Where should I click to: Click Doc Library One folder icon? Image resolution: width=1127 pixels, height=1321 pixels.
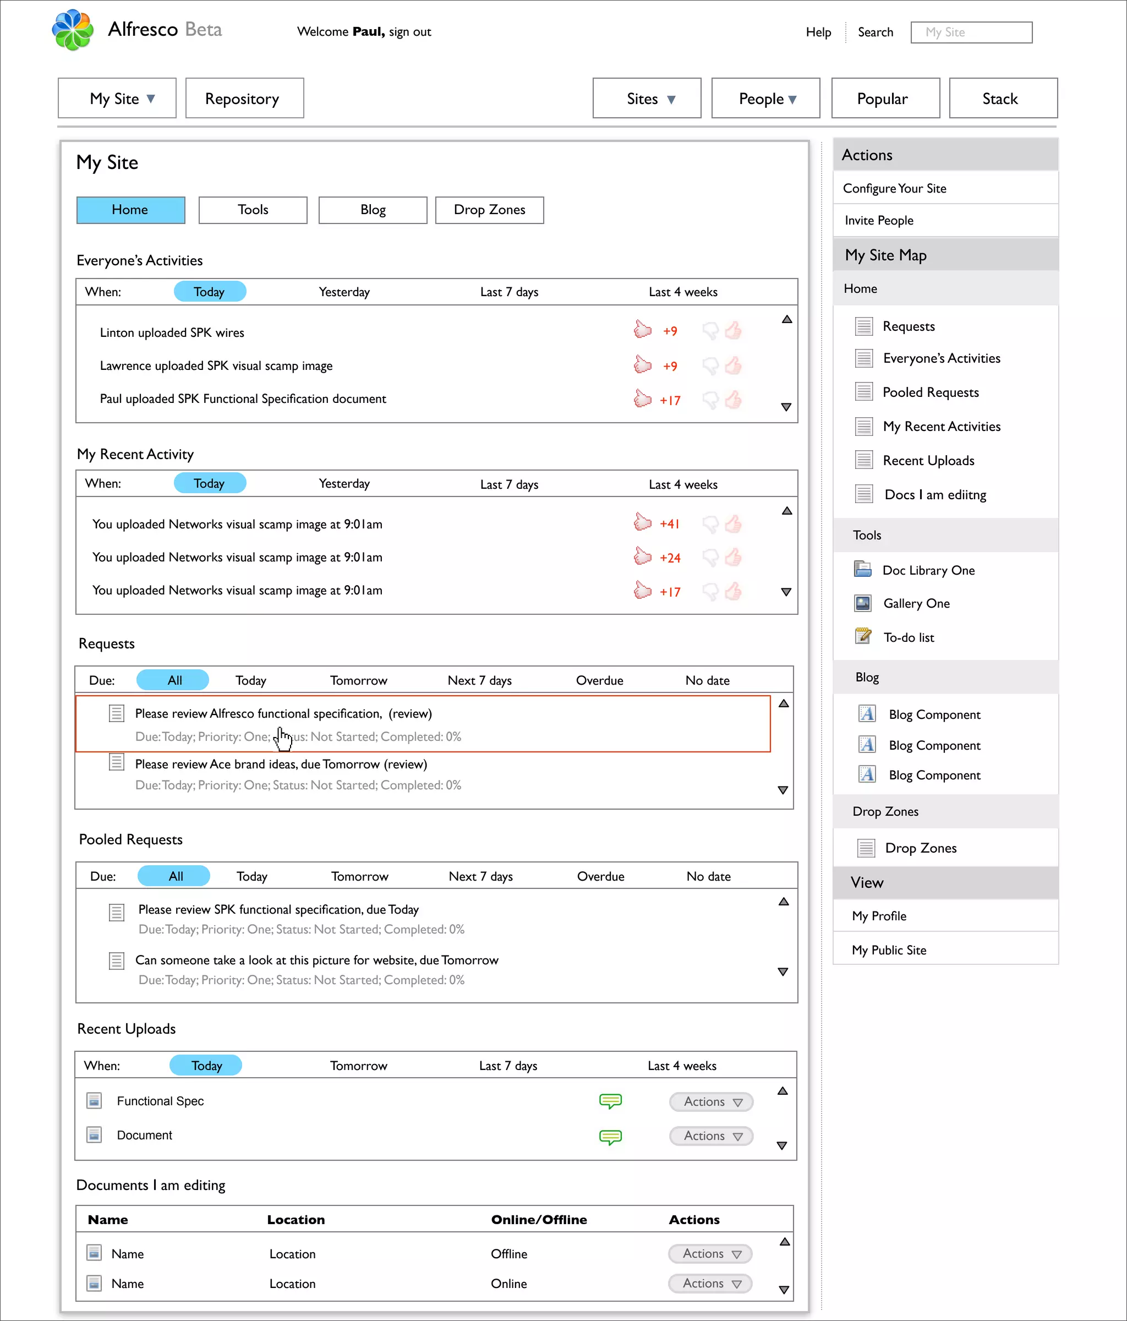click(863, 569)
